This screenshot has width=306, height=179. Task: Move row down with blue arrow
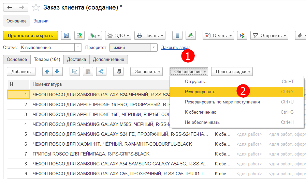point(57,71)
